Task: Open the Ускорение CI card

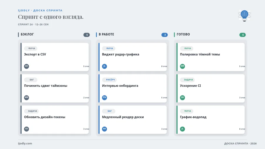Action: point(211,88)
